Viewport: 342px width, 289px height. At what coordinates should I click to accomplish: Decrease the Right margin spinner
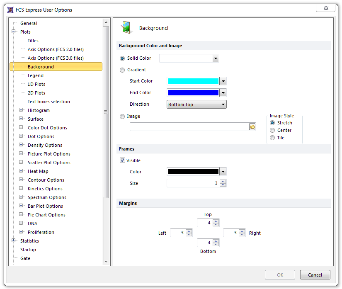[242, 235]
